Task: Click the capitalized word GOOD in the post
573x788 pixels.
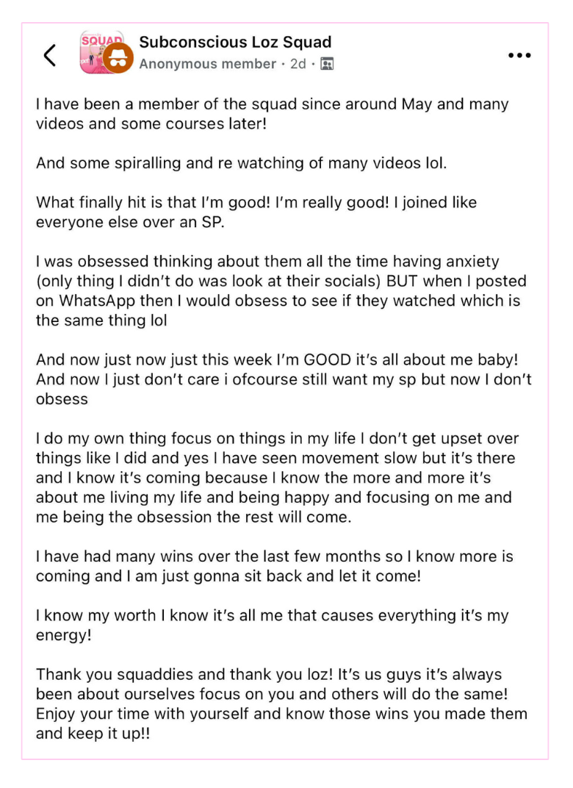Action: click(x=328, y=360)
